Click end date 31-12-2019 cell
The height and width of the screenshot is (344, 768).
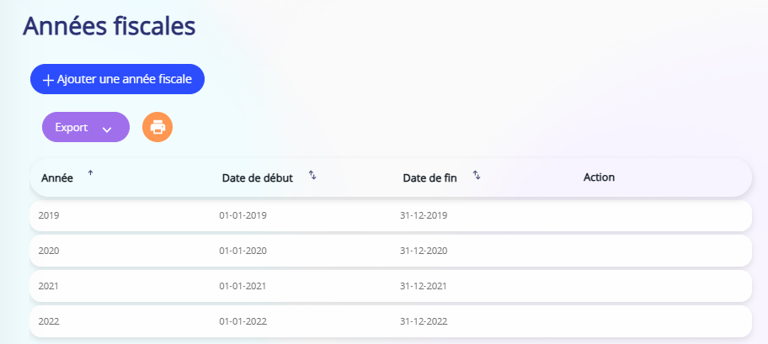tap(424, 215)
